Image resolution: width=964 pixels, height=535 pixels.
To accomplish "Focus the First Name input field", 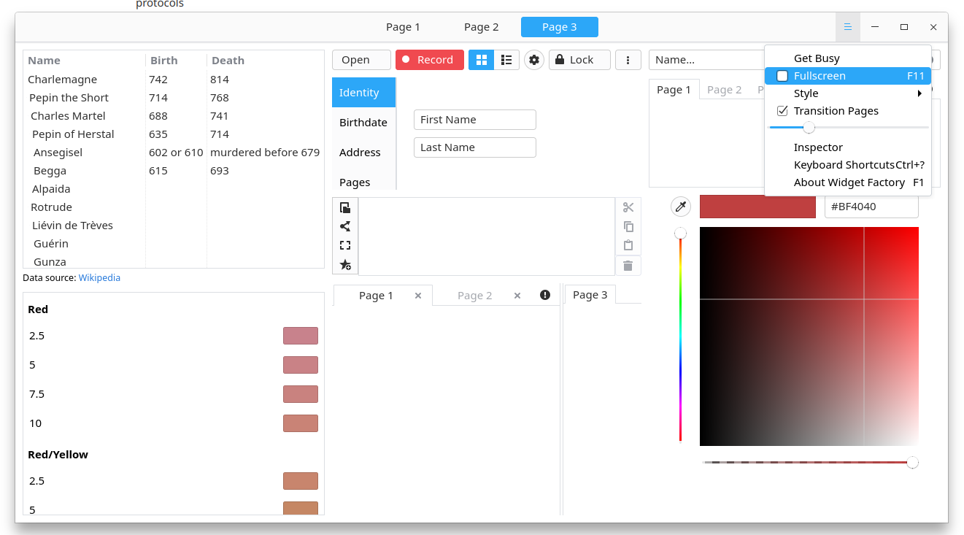I will click(x=475, y=120).
